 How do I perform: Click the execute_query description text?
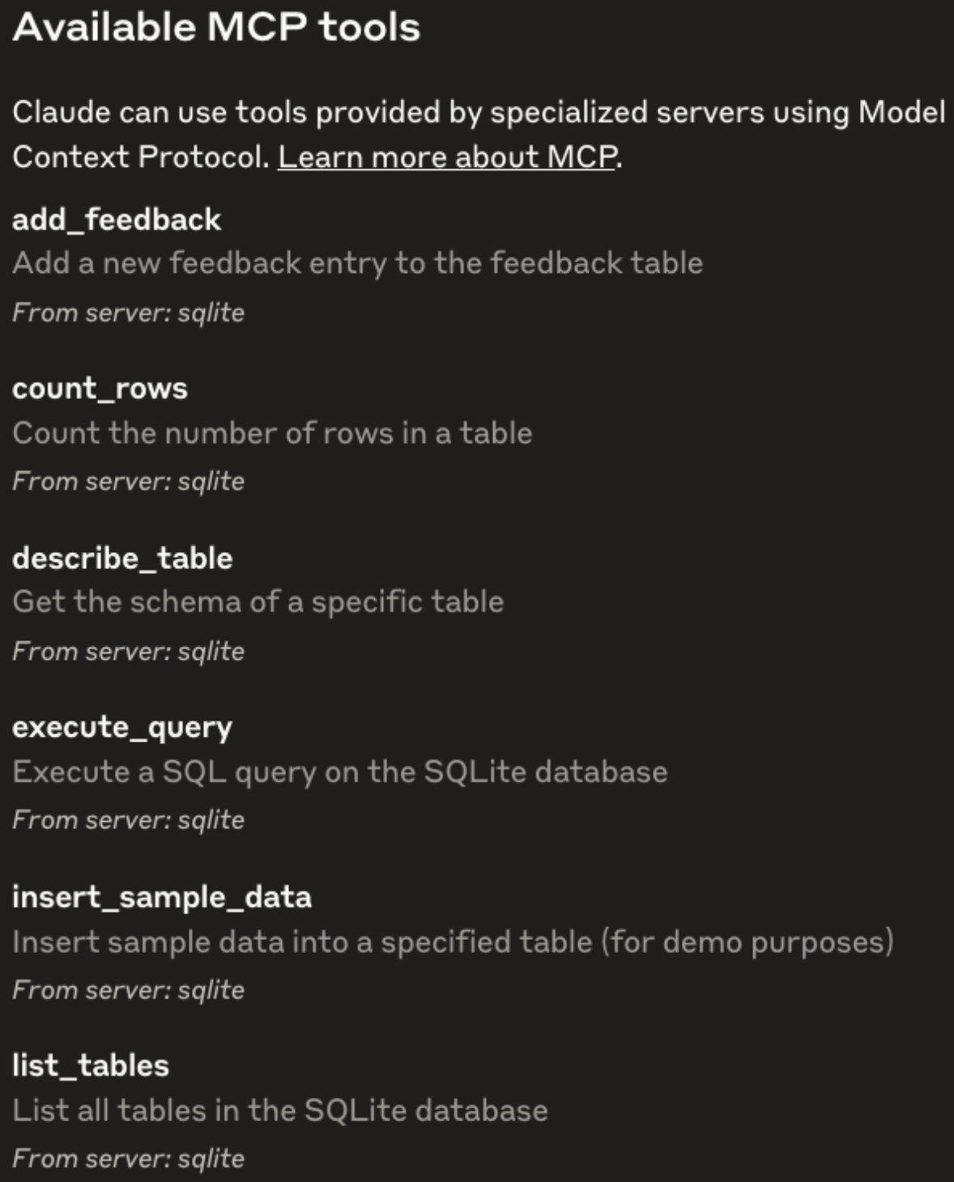340,772
